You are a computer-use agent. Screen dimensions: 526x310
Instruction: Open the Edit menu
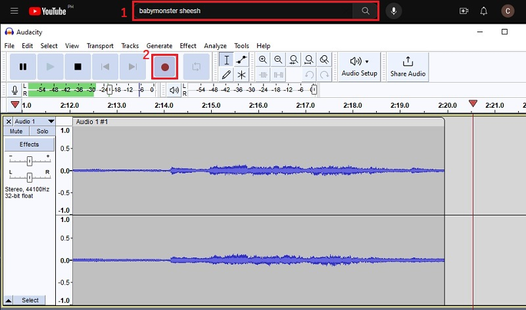coord(27,45)
